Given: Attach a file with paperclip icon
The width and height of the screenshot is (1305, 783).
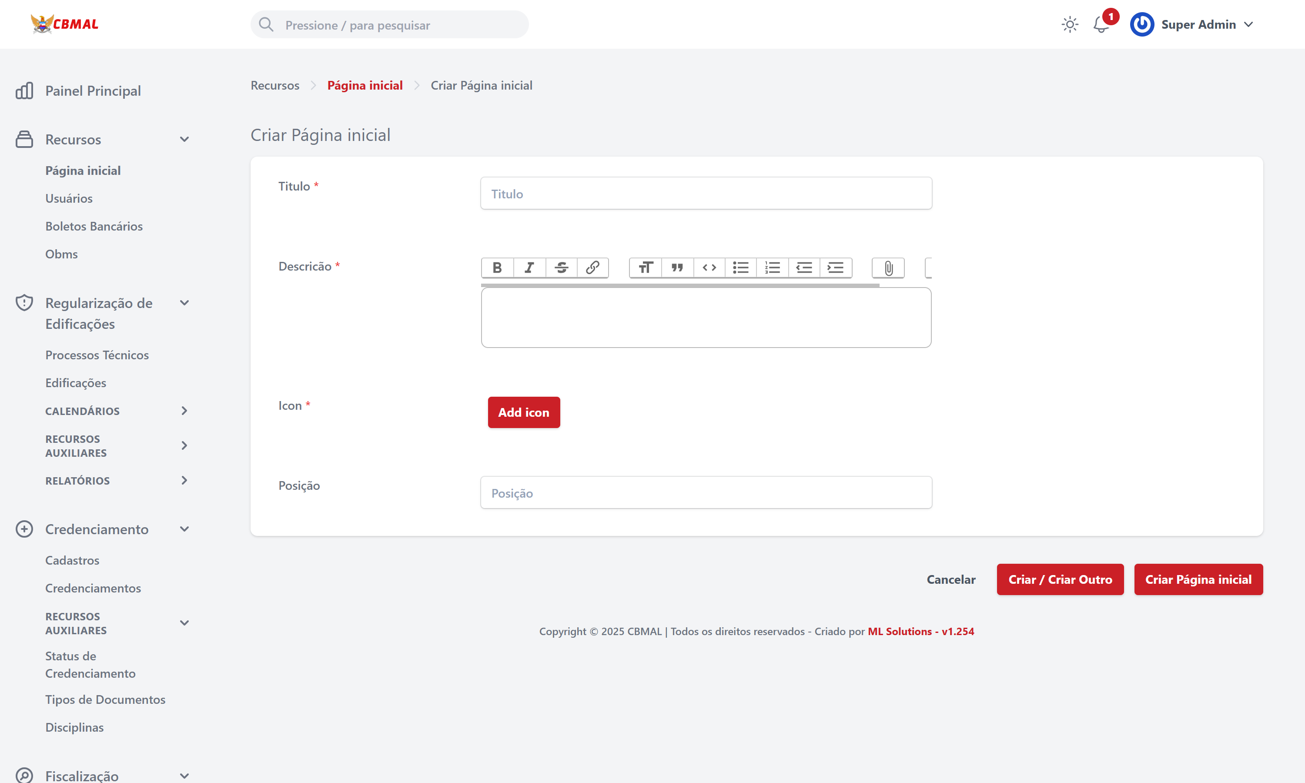Looking at the screenshot, I should pyautogui.click(x=888, y=268).
